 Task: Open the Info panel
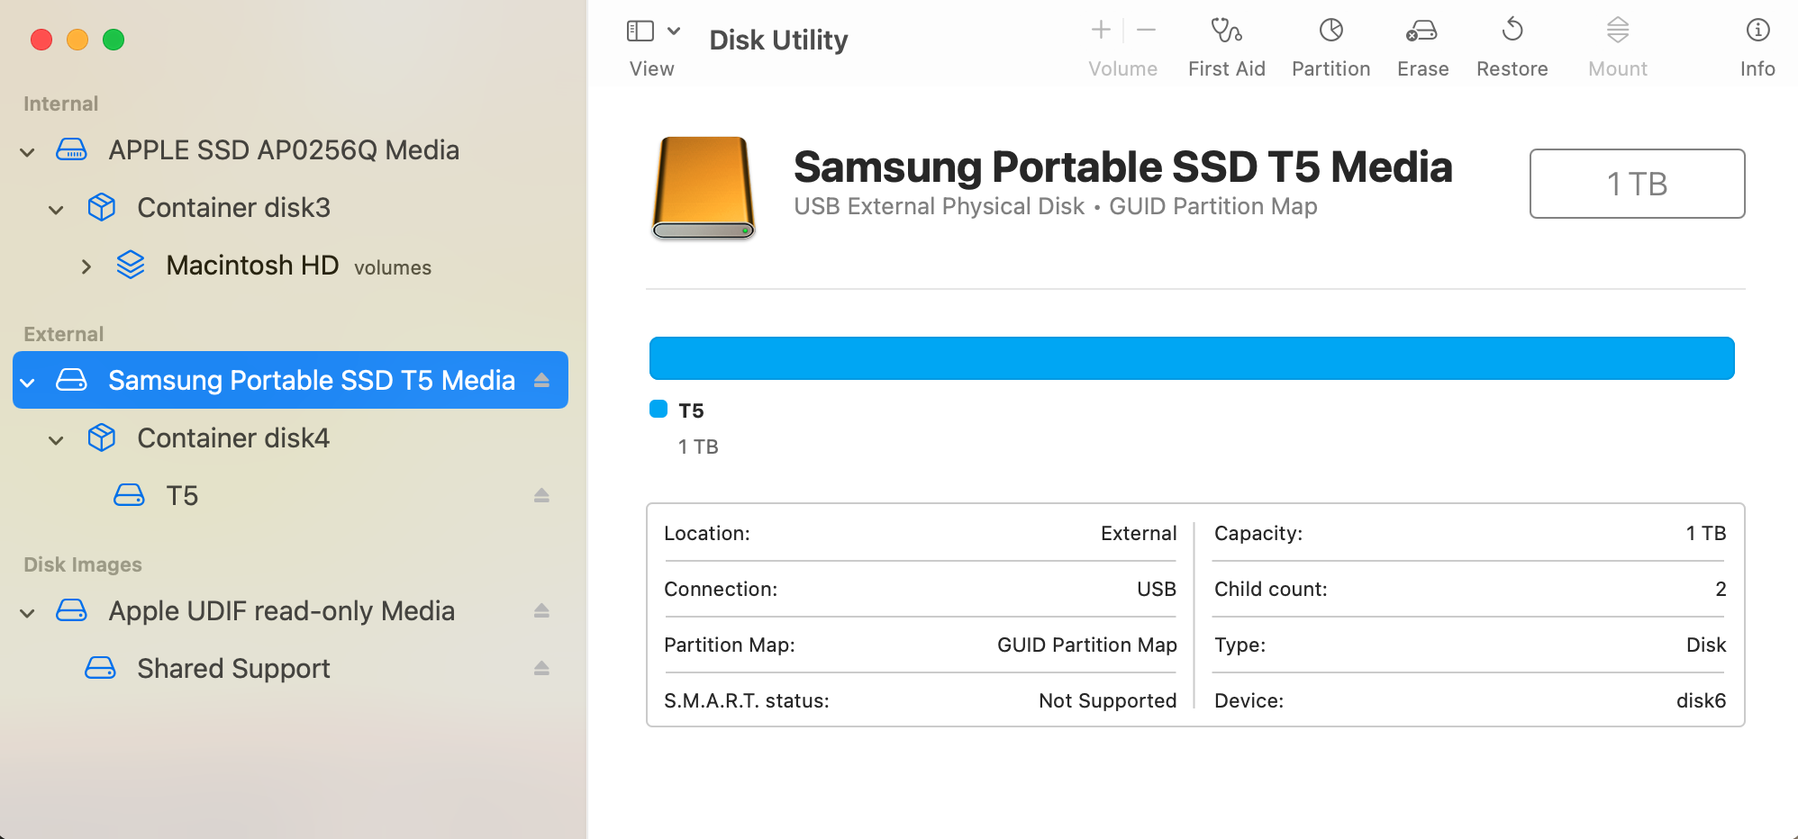(1757, 32)
